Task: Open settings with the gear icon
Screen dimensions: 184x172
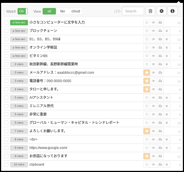Action: click(161, 11)
